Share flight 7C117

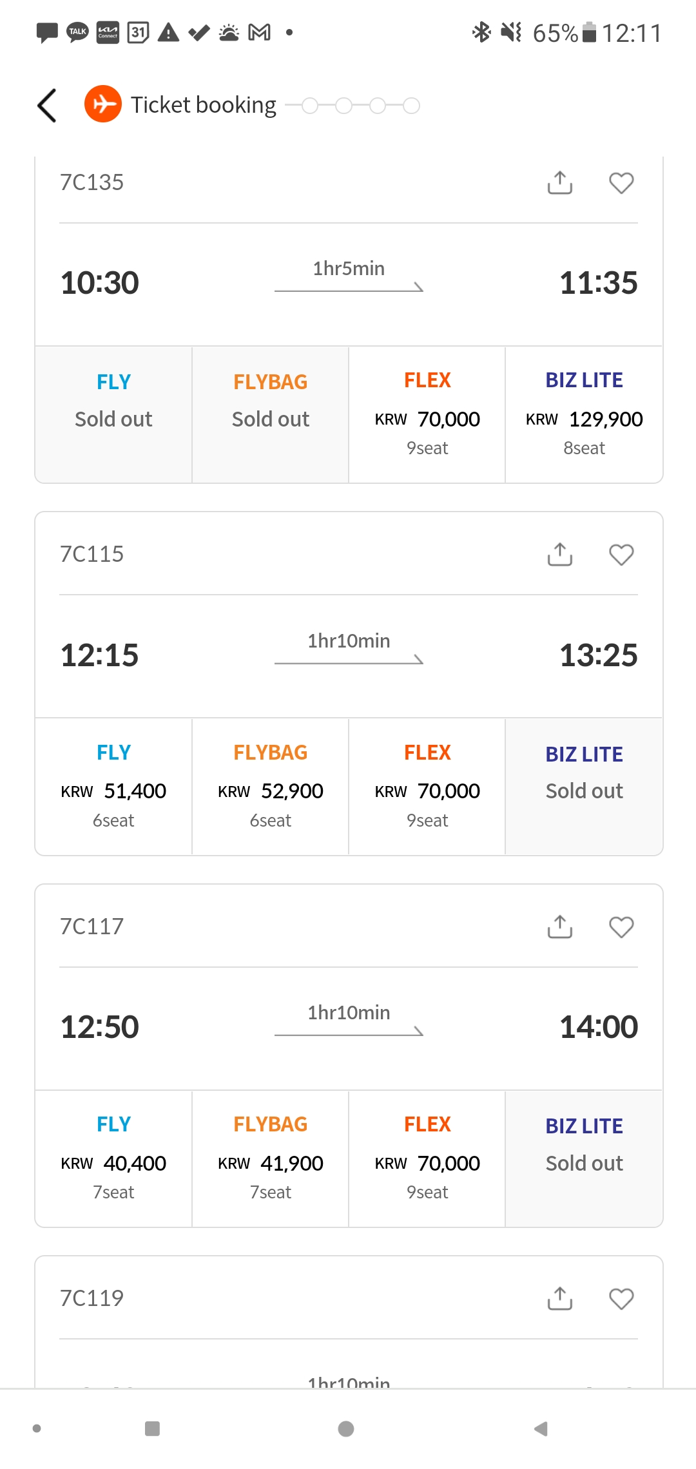tap(560, 927)
